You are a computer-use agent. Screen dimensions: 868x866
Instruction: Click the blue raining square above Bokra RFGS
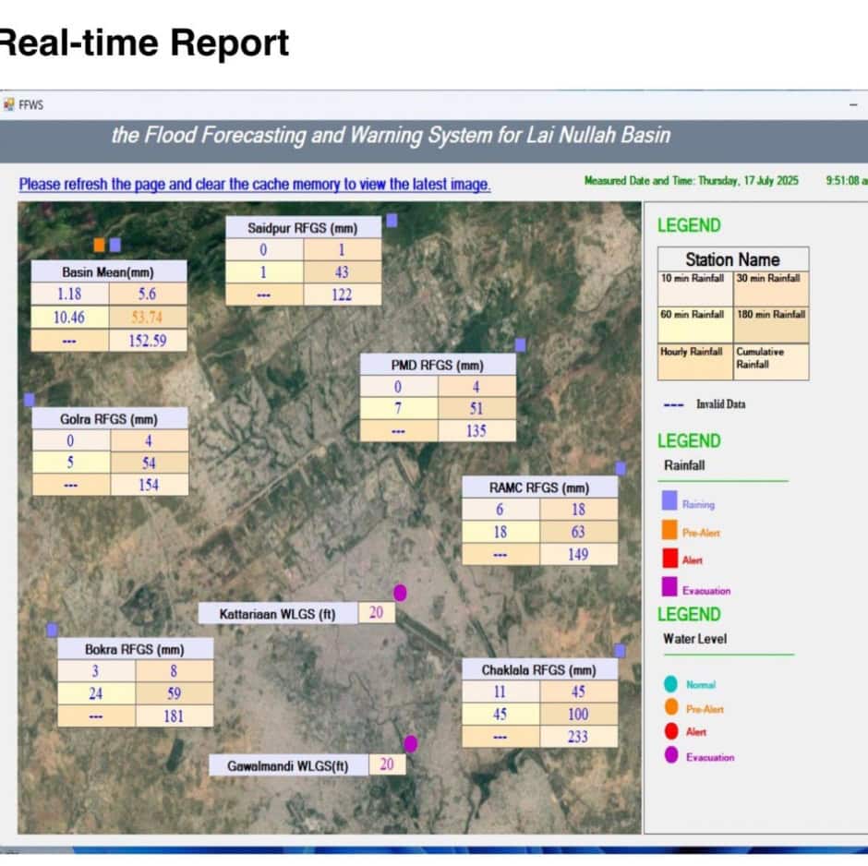pyautogui.click(x=52, y=630)
